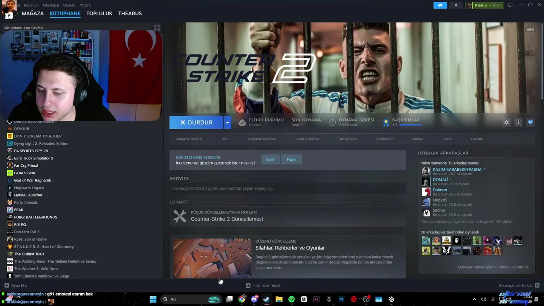Click the Oyun Ekle plus icon
544x306 pixels.
pos(6,286)
